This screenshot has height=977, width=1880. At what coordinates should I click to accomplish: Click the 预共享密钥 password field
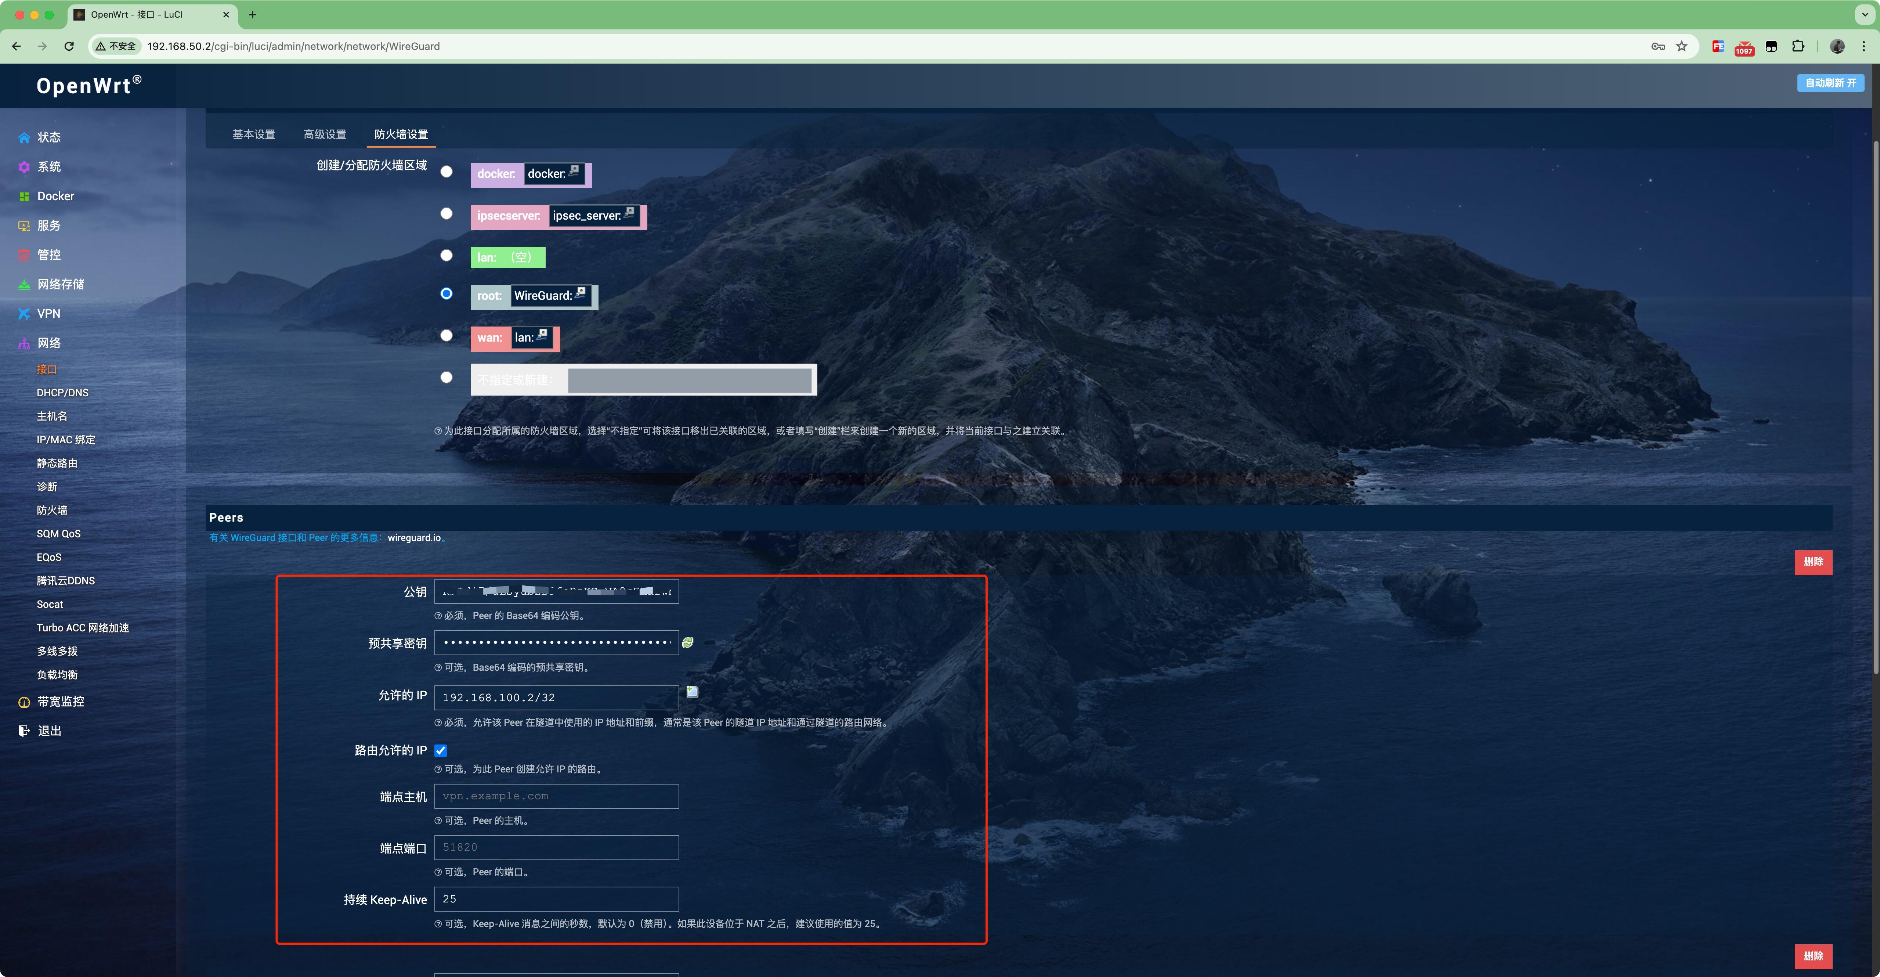556,642
